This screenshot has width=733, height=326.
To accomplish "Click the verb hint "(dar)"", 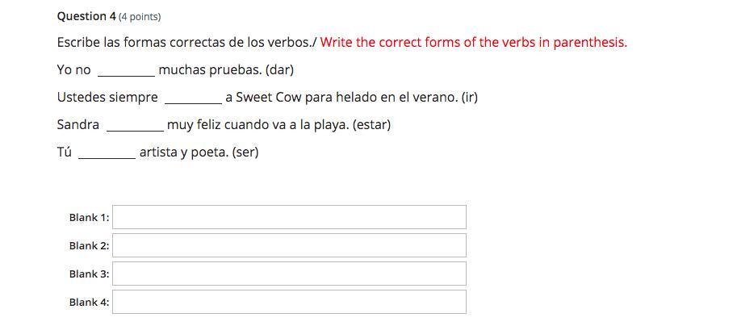I will point(279,71).
